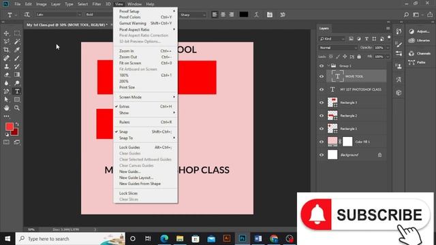Image resolution: width=436 pixels, height=245 pixels.
Task: Select the Rectangular Marquee tool
Action: [x=17, y=33]
